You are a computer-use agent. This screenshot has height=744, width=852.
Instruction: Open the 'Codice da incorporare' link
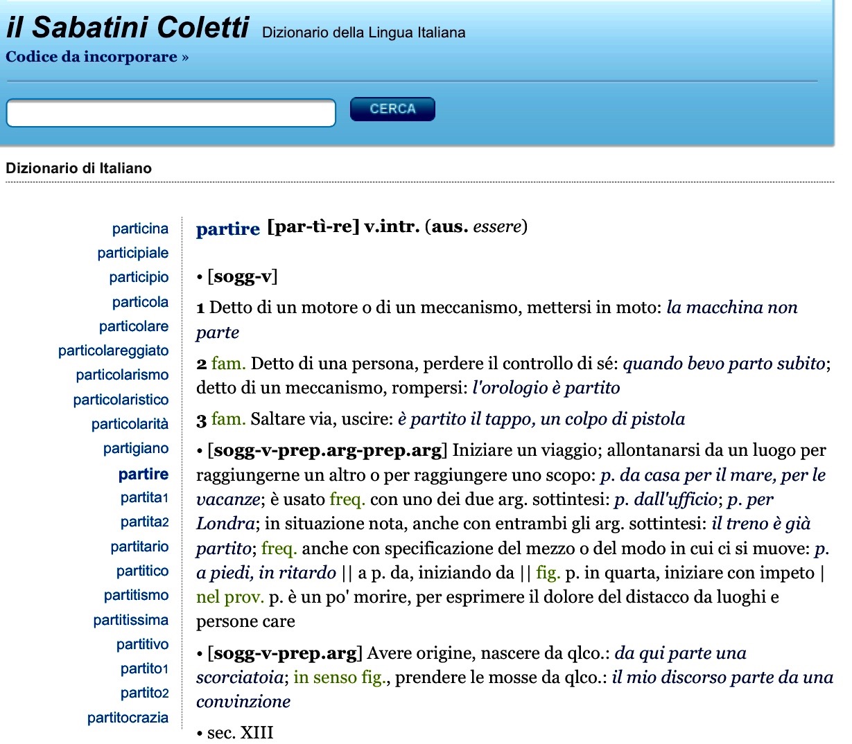96,57
